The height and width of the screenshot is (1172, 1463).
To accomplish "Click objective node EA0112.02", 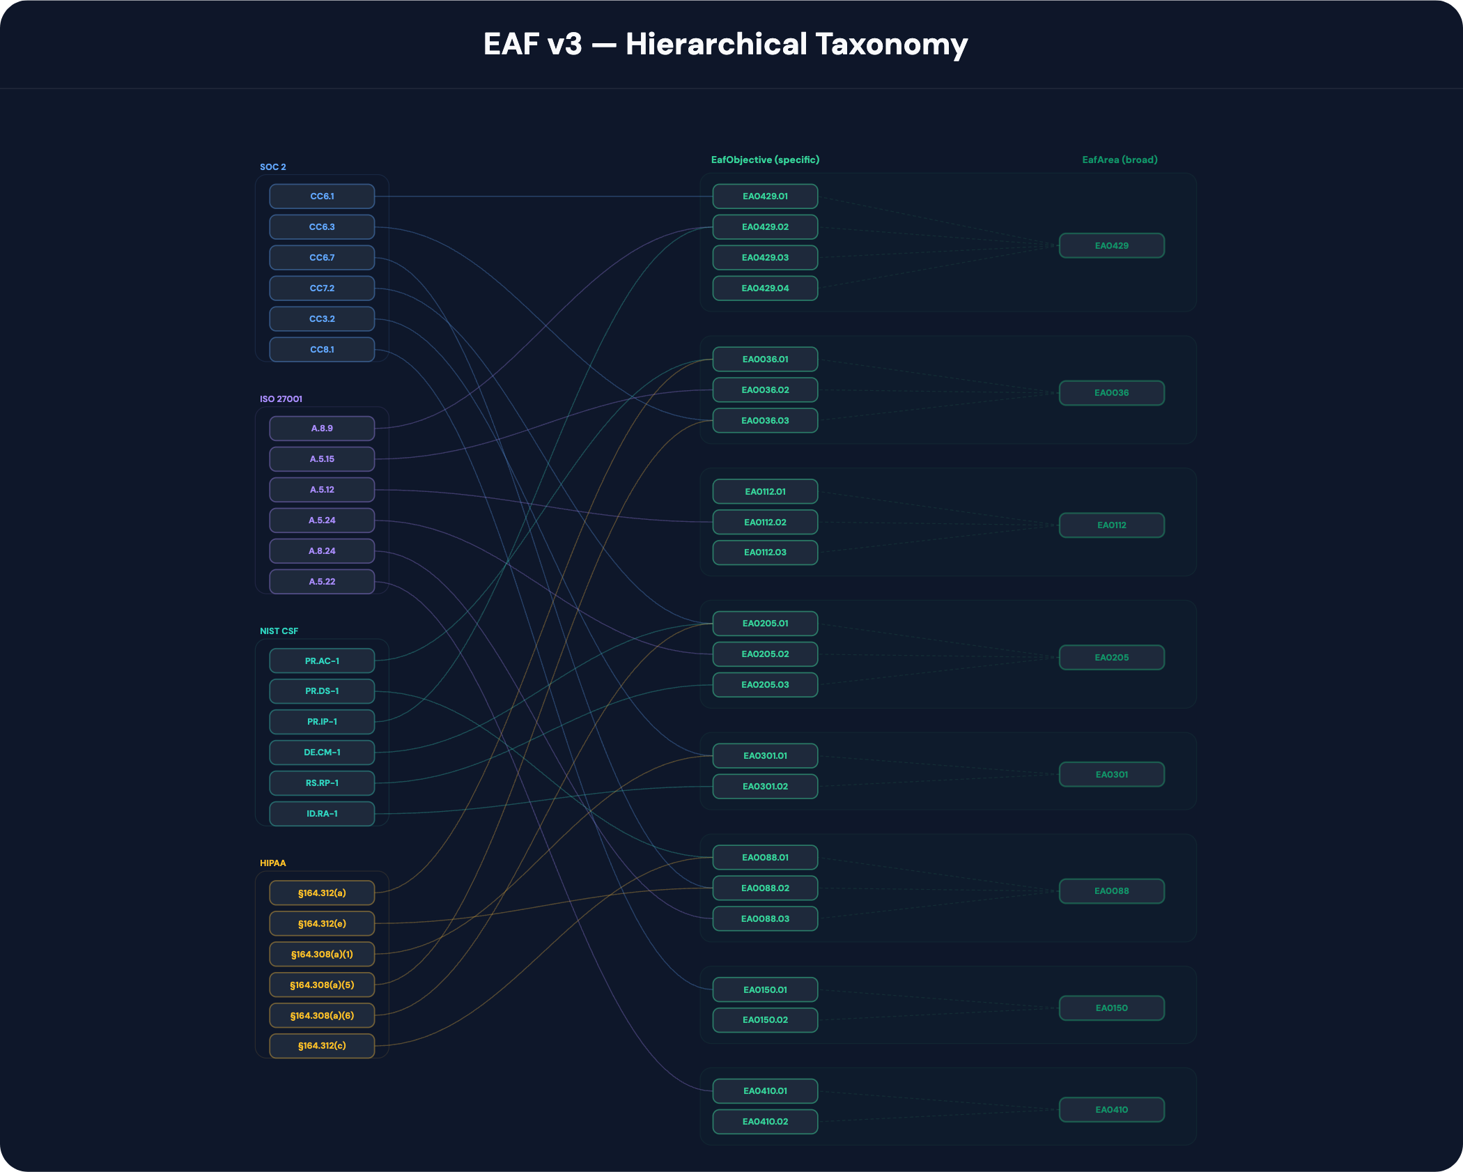I will (x=765, y=523).
